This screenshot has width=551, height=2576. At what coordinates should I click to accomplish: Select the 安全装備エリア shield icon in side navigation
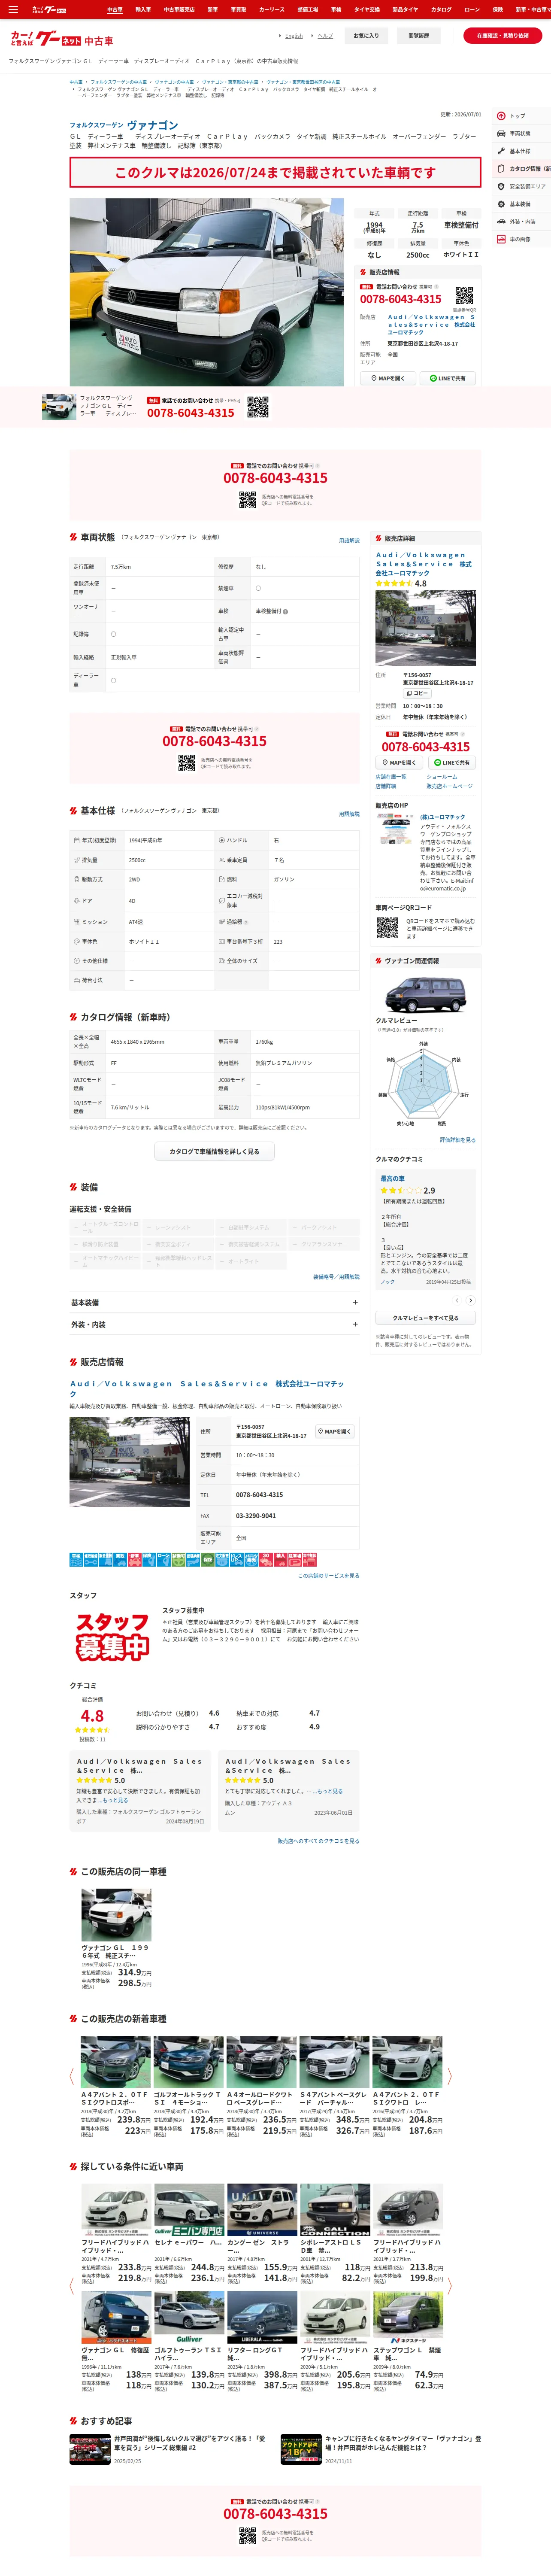tap(501, 186)
